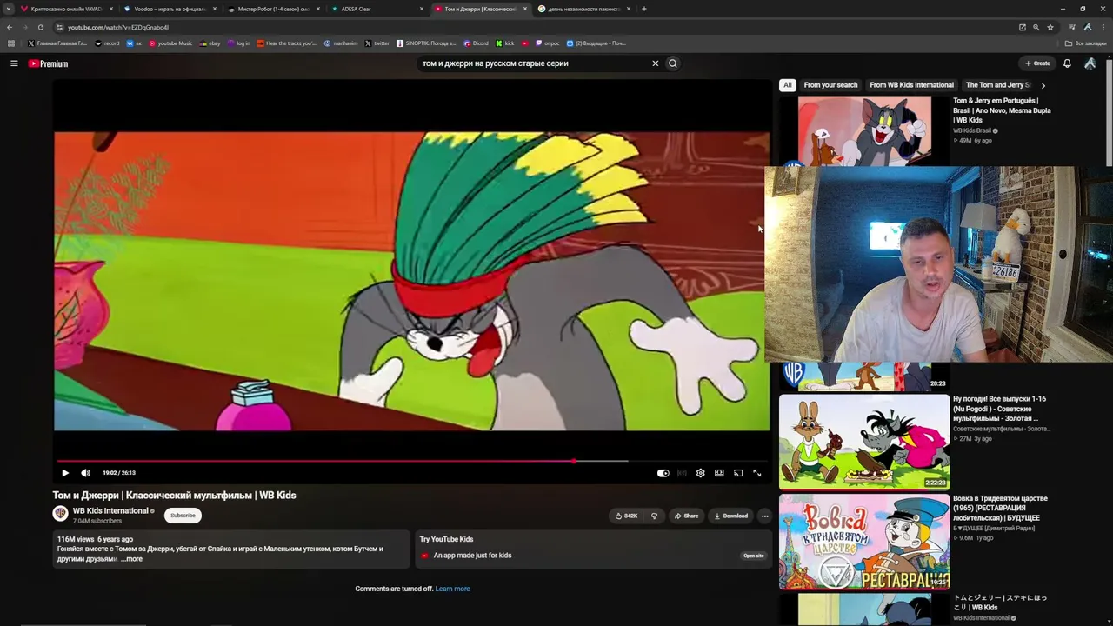Focus the YouTube search box
The image size is (1113, 626).
(533, 63)
